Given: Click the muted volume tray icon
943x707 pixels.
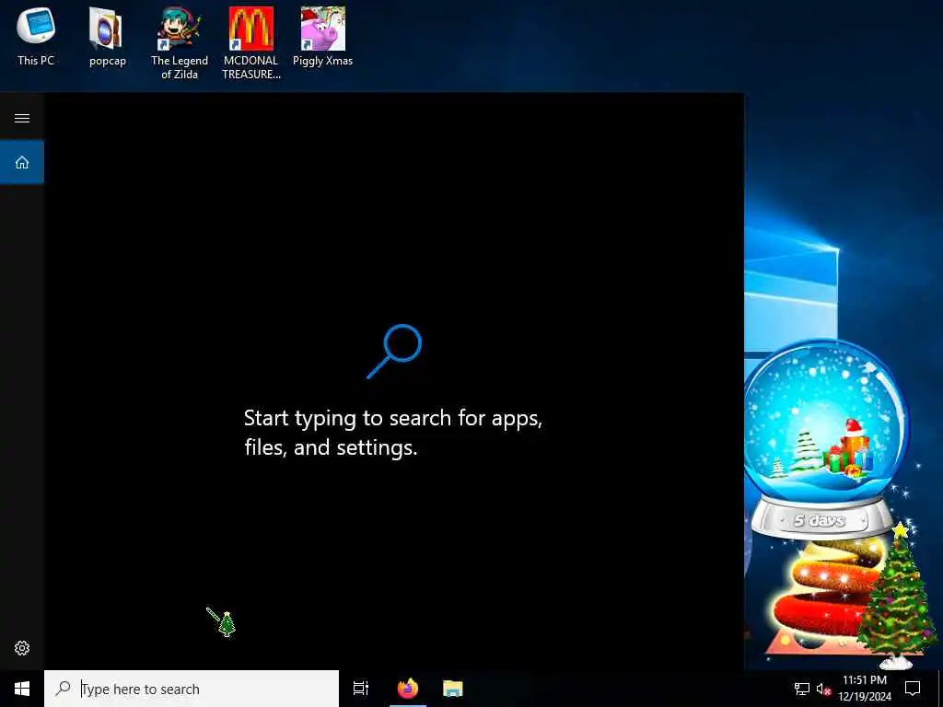Looking at the screenshot, I should 823,689.
